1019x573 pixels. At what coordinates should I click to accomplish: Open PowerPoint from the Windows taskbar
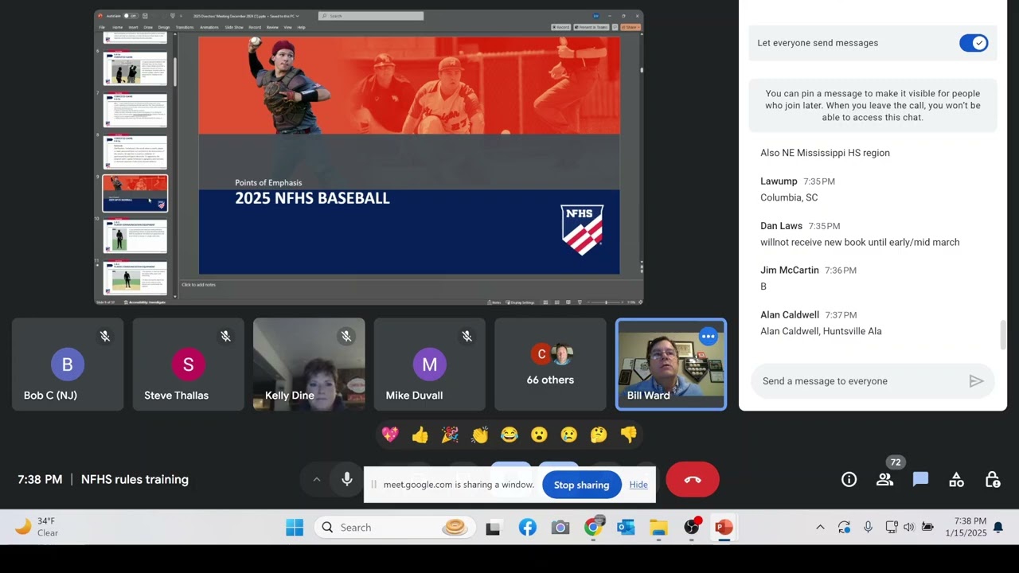[724, 528]
